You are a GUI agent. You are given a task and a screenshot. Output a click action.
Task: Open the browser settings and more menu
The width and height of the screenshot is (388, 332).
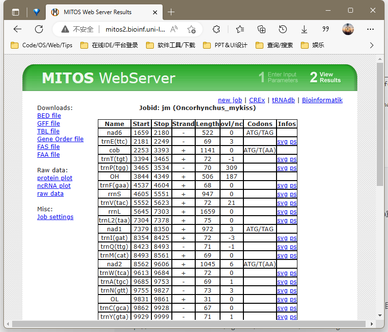click(370, 29)
